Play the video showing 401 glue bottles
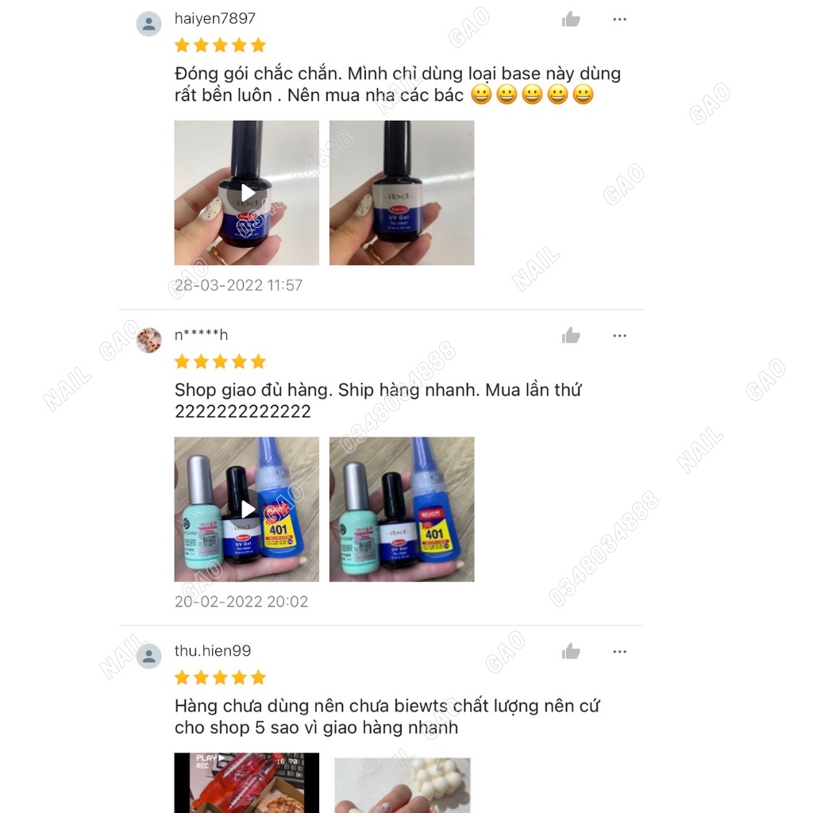Screen dimensions: 813x813 pos(247,509)
